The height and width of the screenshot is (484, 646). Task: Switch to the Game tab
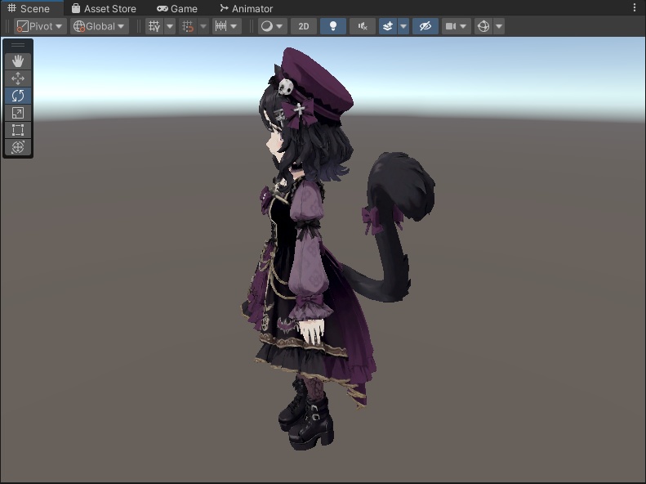(177, 8)
